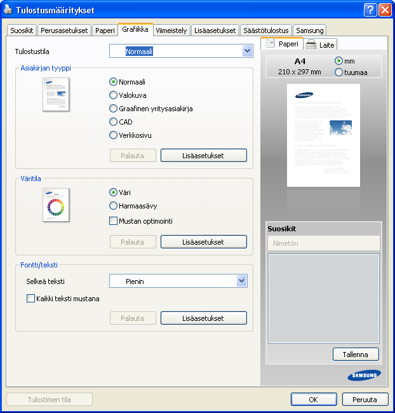
Task: Switch to Perusasetukset tab
Action: (64, 30)
